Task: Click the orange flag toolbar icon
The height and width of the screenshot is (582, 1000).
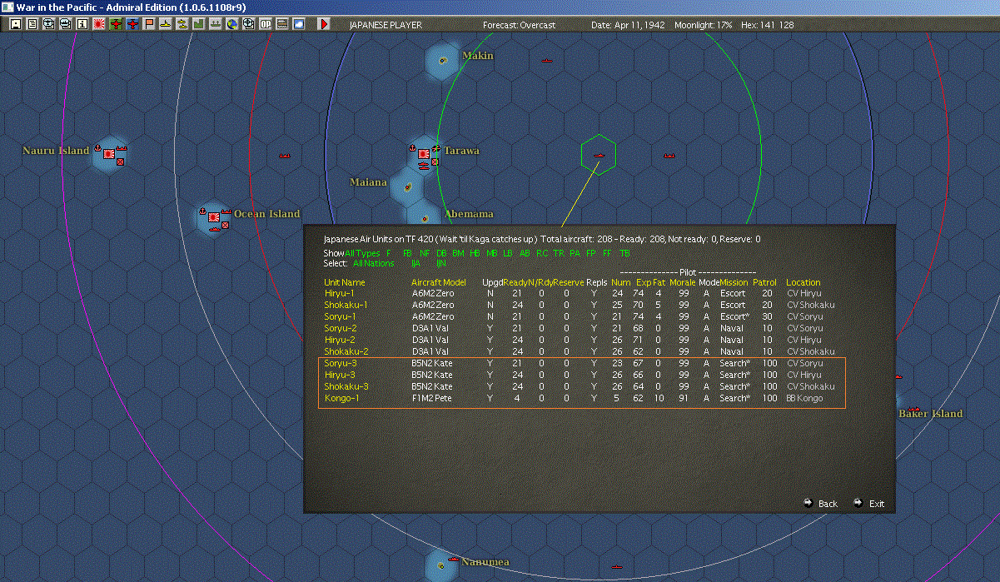Action: coord(149,25)
